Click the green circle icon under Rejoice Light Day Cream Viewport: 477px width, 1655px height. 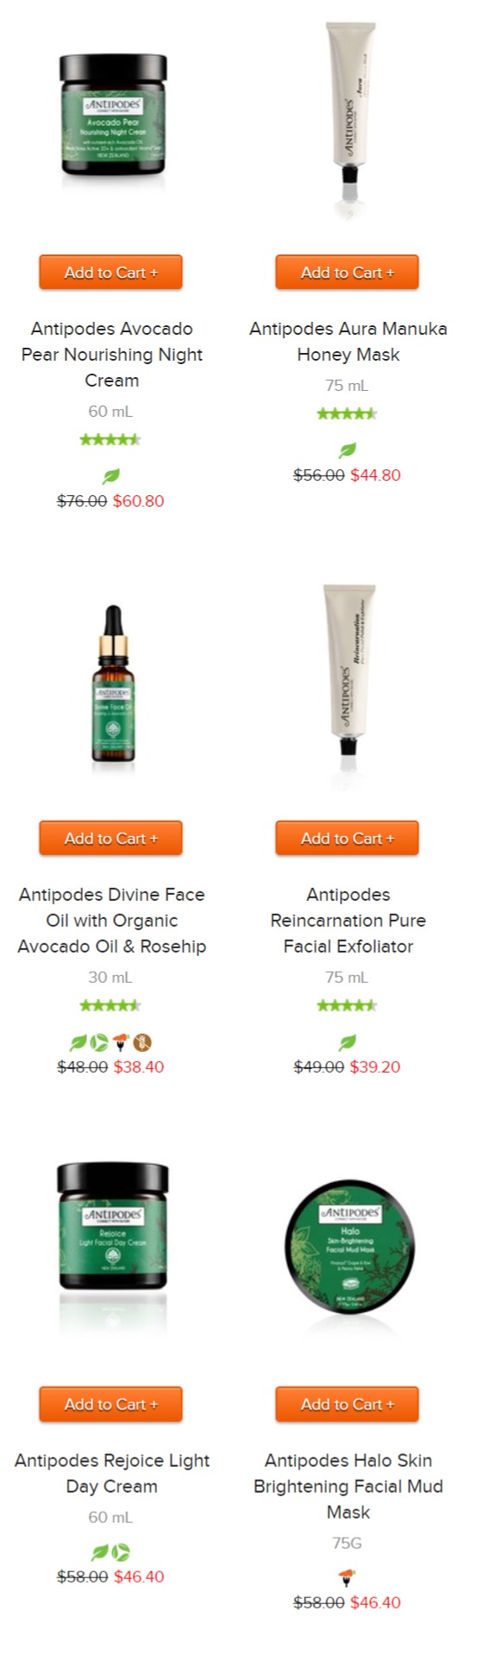122,1551
